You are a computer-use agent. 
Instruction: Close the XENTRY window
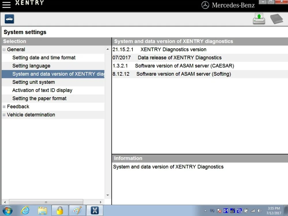(x=282, y=2)
